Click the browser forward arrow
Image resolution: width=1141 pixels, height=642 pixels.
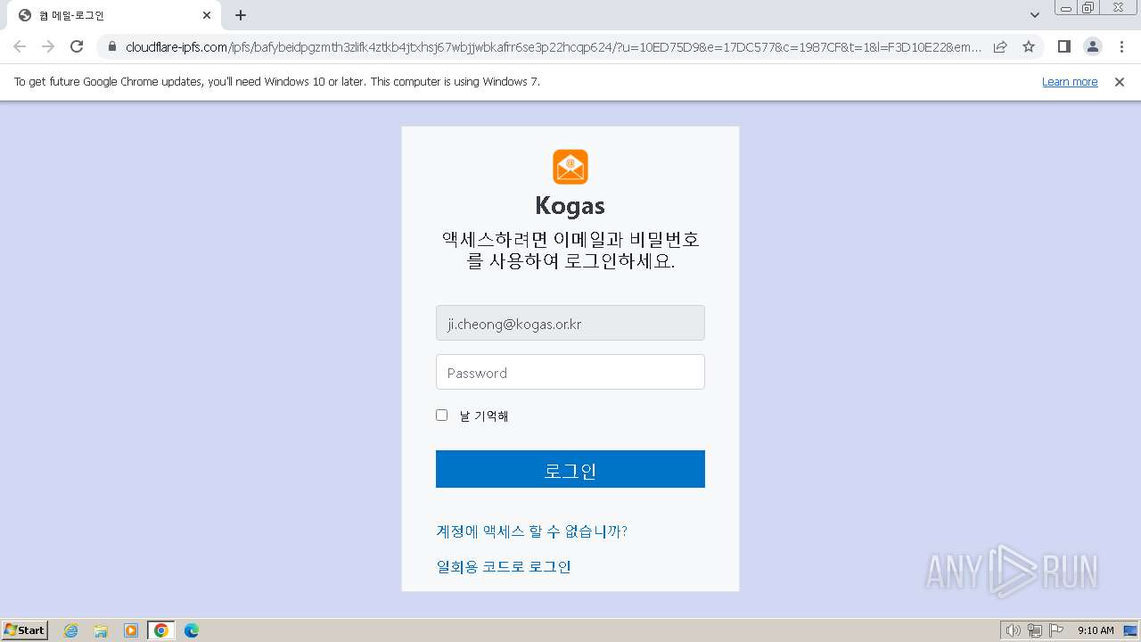click(48, 46)
